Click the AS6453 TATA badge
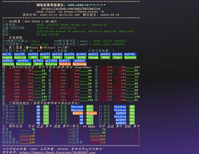The image size is (199, 154). [x=106, y=56]
